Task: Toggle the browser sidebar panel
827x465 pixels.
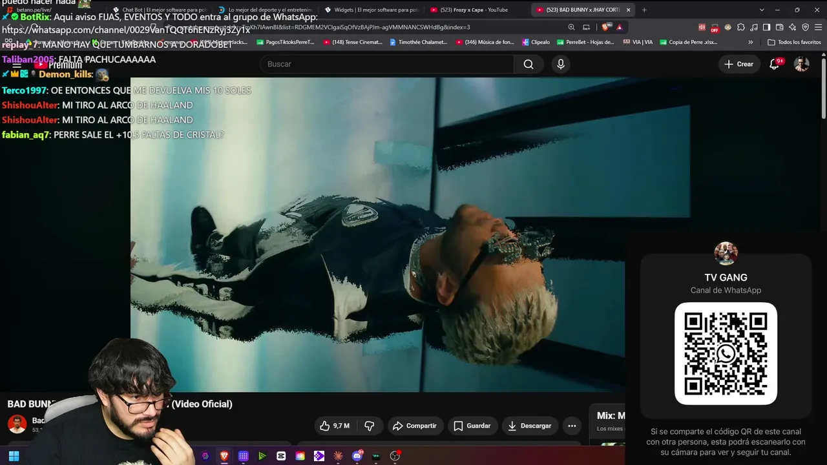Action: click(x=766, y=27)
